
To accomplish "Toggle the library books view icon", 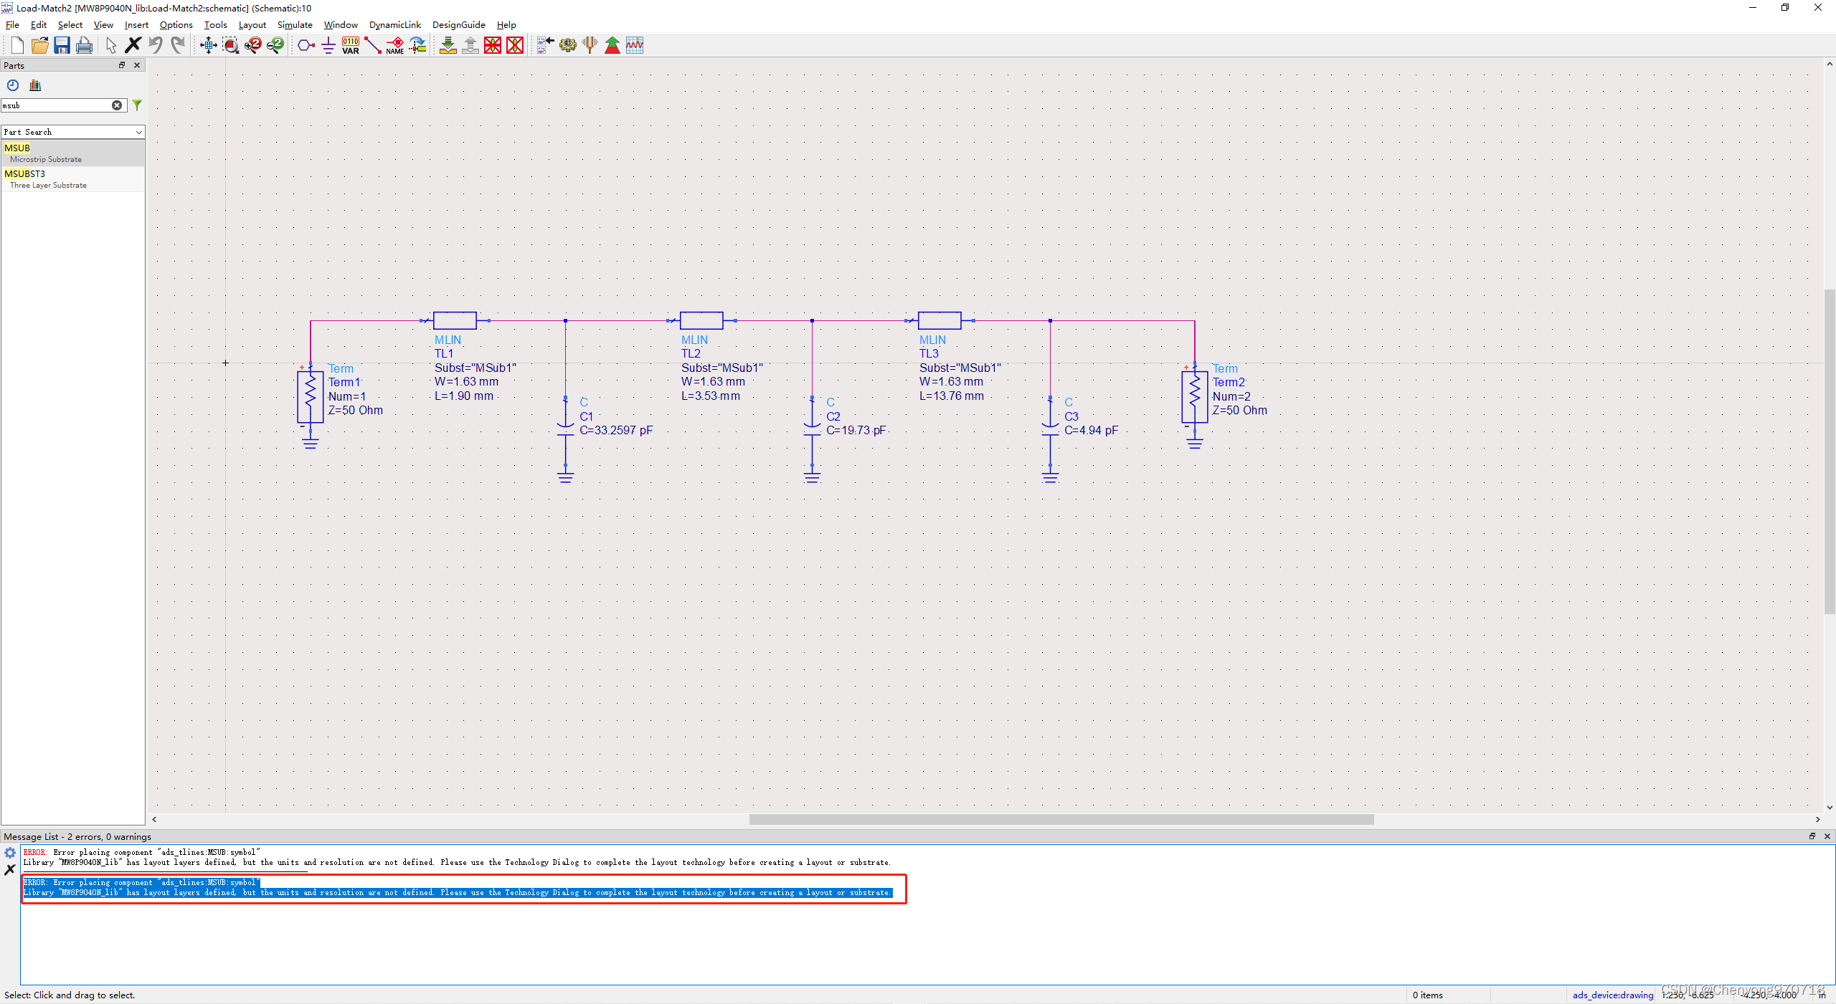I will pos(35,85).
